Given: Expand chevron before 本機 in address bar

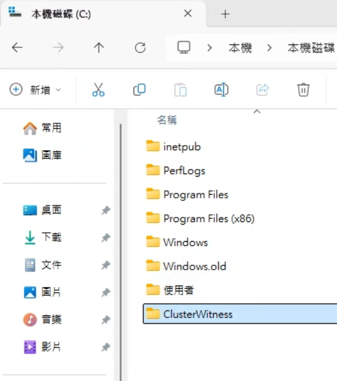Looking at the screenshot, I should tap(209, 48).
